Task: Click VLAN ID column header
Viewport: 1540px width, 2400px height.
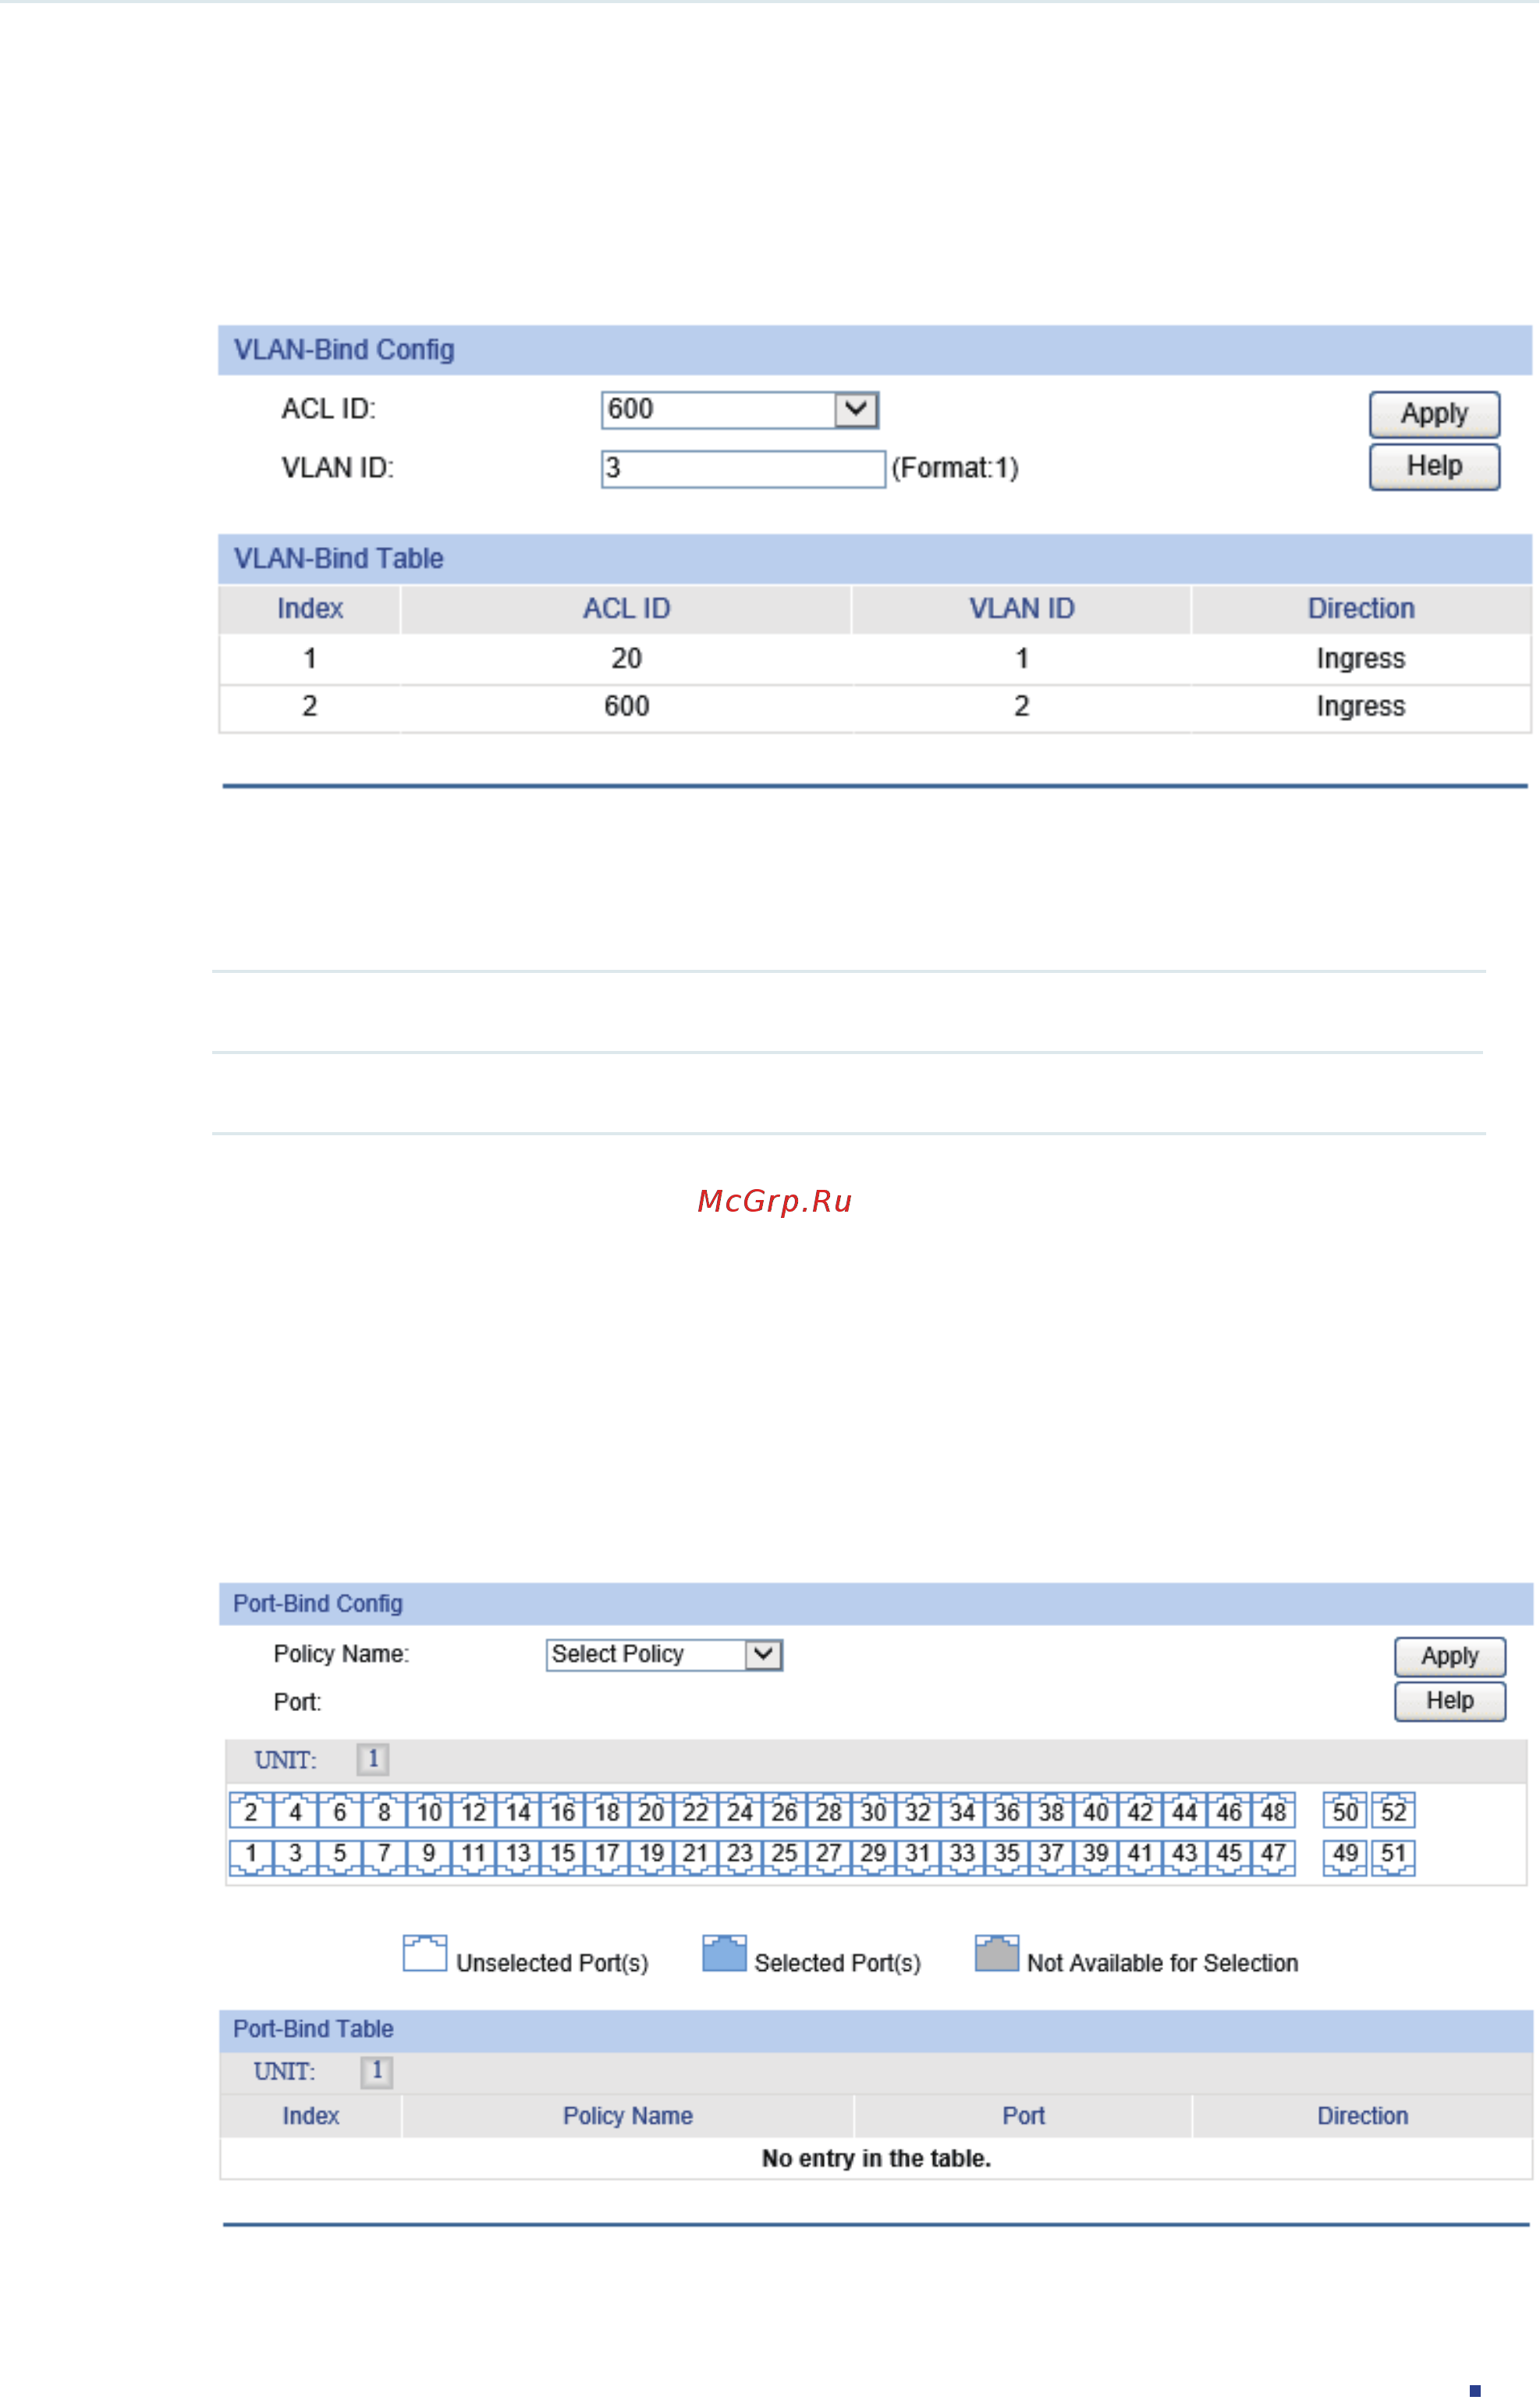Action: point(1022,609)
